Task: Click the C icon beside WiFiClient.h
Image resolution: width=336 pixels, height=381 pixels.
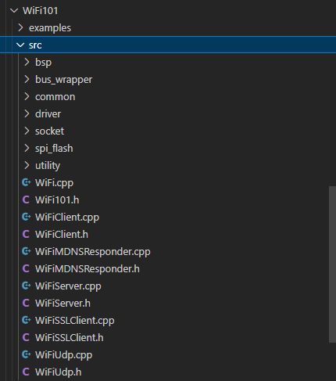Action: (26, 234)
